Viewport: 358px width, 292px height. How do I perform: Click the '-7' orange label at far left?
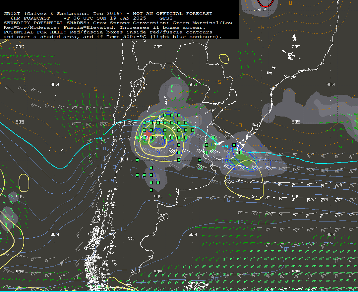[x=6, y=59]
